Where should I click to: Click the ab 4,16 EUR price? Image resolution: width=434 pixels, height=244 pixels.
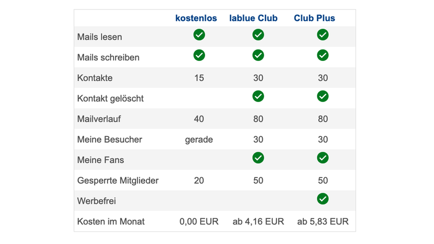258,222
